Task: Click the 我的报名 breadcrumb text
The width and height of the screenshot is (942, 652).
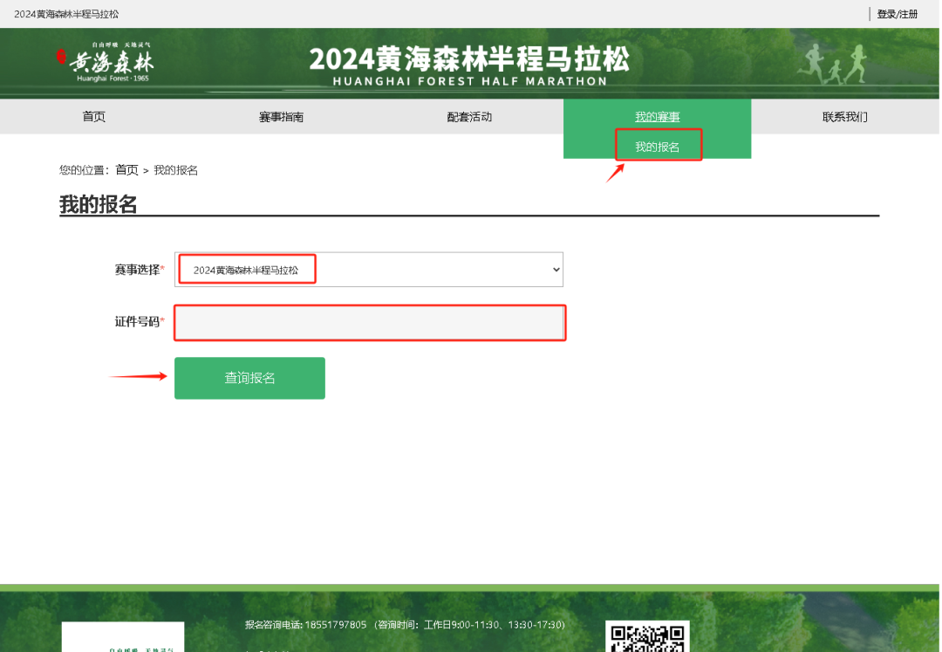Action: pos(175,170)
